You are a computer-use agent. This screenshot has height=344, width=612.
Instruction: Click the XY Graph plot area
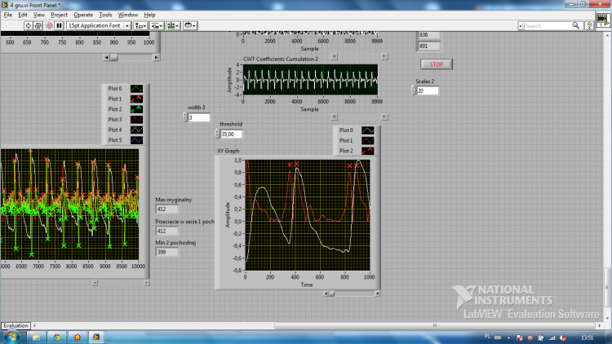[308, 215]
